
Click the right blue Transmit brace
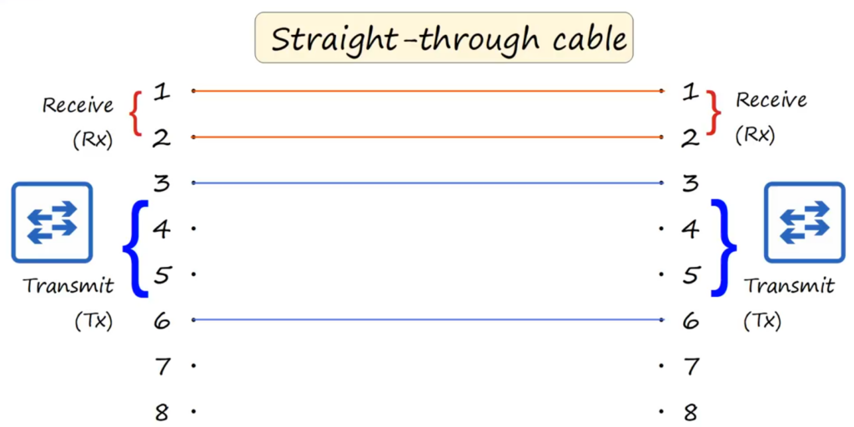[x=724, y=249]
